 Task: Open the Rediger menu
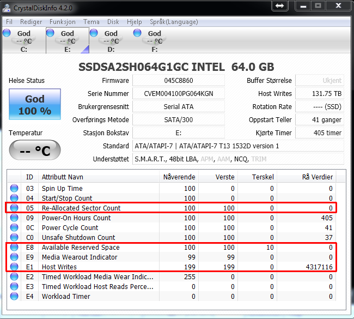[31, 22]
